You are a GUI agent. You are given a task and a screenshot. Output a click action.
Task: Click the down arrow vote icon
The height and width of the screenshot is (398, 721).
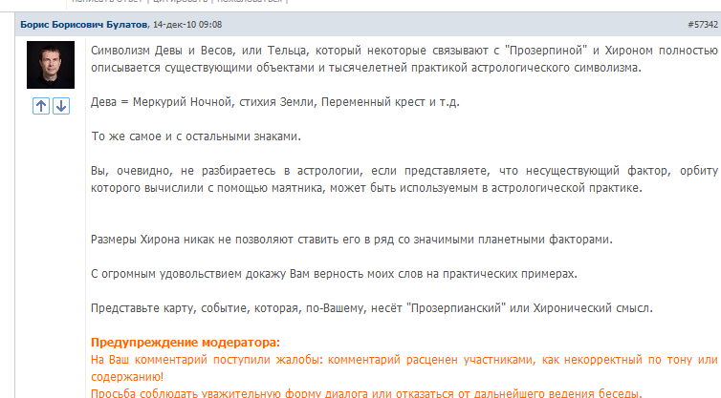(60, 107)
